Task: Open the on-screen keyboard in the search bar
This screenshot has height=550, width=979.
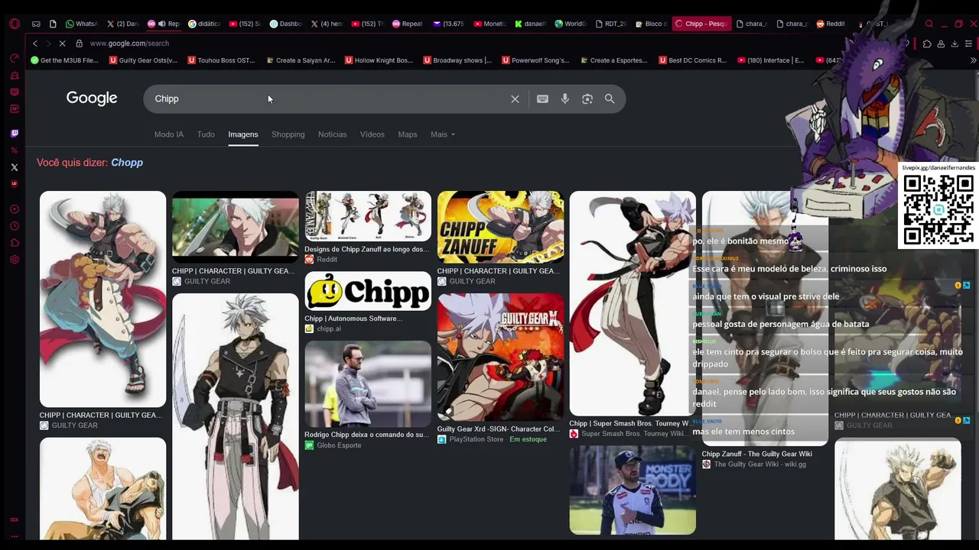Action: [542, 99]
